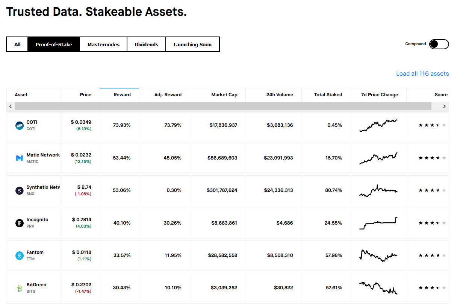
Task: Sort by the Score column header
Action: point(441,95)
